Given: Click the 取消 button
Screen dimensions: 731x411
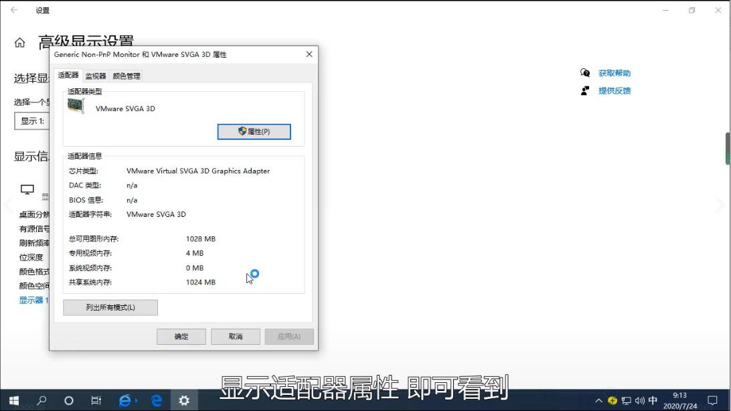Looking at the screenshot, I should (x=236, y=337).
